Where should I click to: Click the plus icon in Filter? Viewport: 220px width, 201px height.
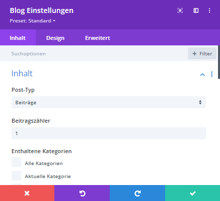click(195, 54)
